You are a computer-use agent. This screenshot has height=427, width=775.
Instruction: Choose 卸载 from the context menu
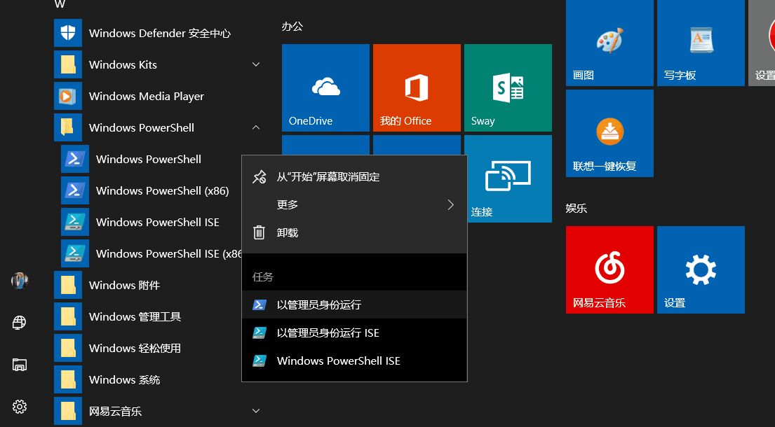[x=354, y=232]
